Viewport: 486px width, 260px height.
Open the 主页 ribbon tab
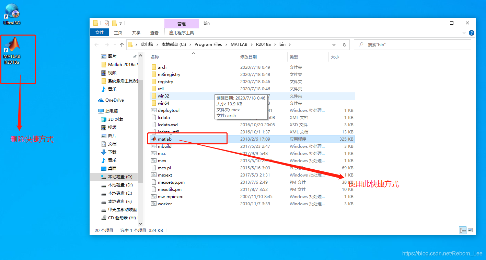coord(118,32)
